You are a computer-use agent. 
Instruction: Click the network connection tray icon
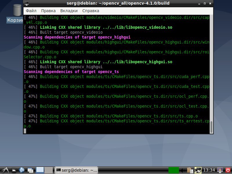point(198,170)
